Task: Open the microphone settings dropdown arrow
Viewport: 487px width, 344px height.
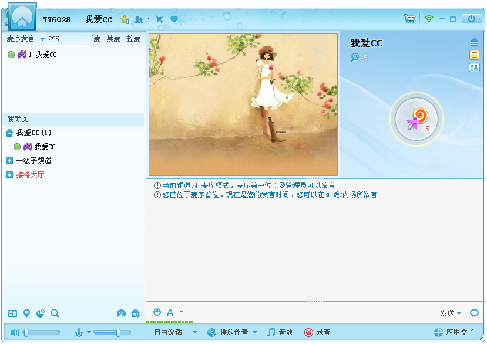Action: tap(89, 332)
